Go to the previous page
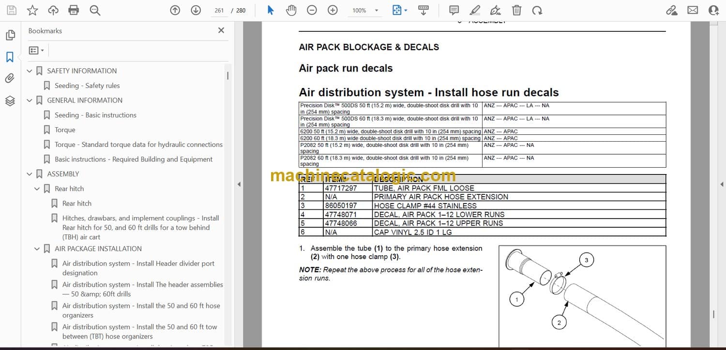 (175, 10)
